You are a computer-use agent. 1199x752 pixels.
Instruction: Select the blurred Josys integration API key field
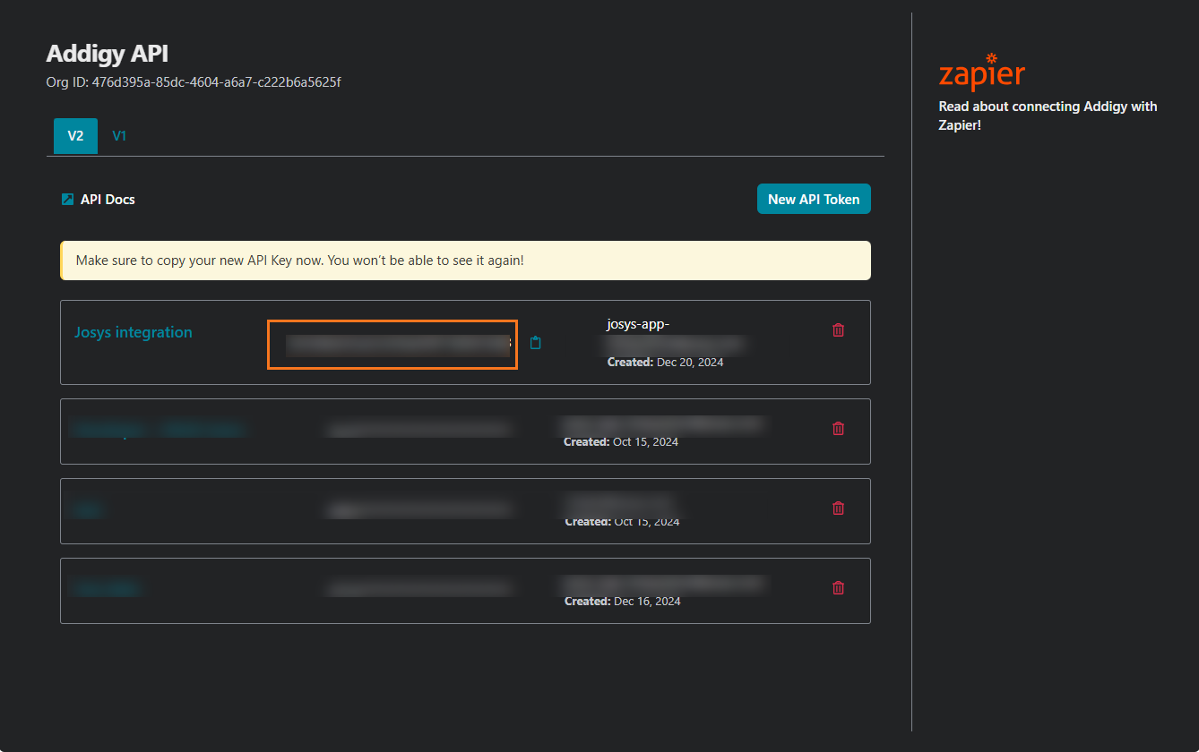coord(392,345)
